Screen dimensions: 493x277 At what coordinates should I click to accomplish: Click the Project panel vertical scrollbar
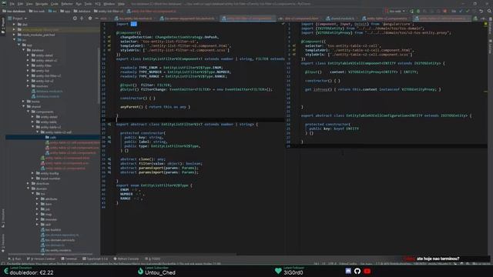pyautogui.click(x=99, y=75)
